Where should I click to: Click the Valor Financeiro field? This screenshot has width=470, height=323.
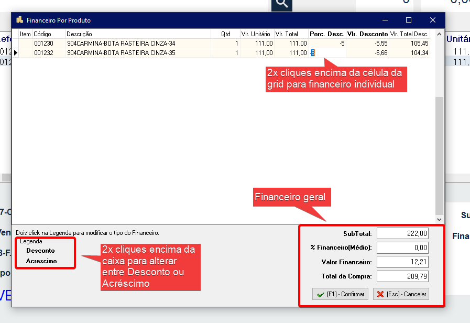[402, 262]
